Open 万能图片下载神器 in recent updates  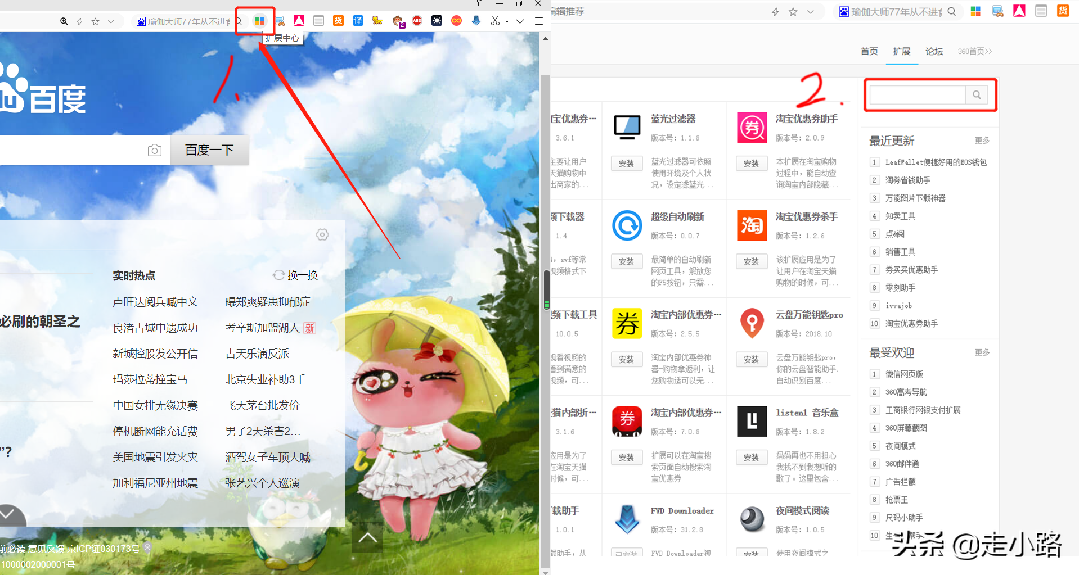click(x=915, y=198)
